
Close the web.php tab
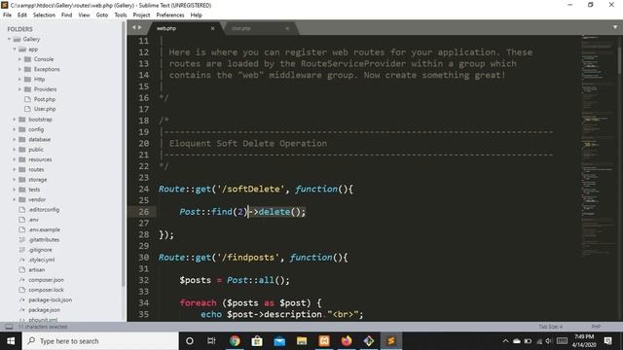(212, 28)
